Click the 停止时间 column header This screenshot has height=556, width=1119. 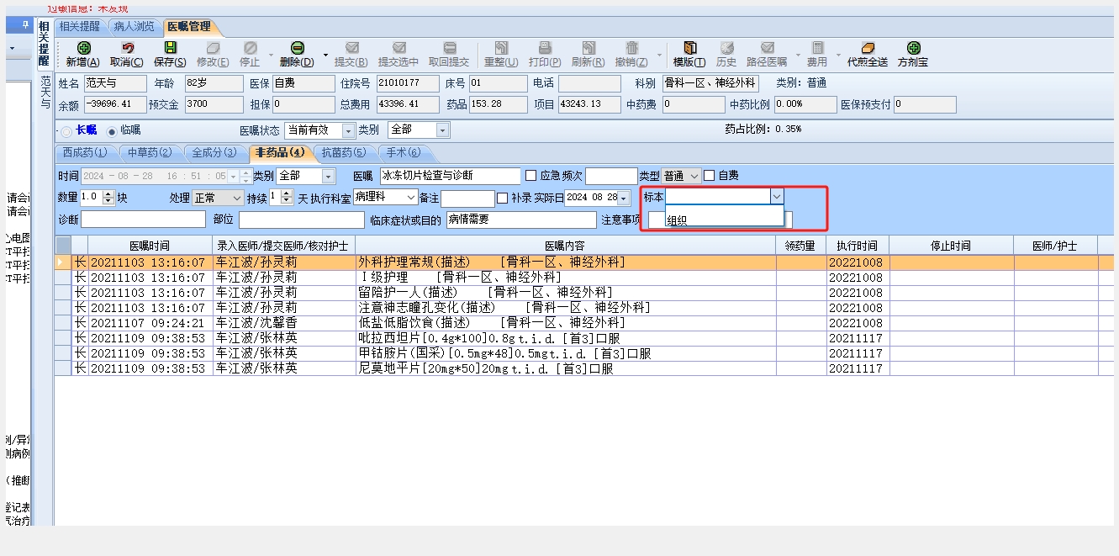pos(952,246)
